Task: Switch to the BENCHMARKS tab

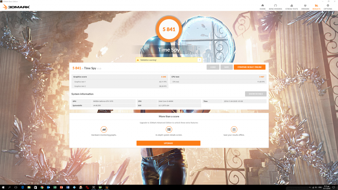Action: click(275, 7)
